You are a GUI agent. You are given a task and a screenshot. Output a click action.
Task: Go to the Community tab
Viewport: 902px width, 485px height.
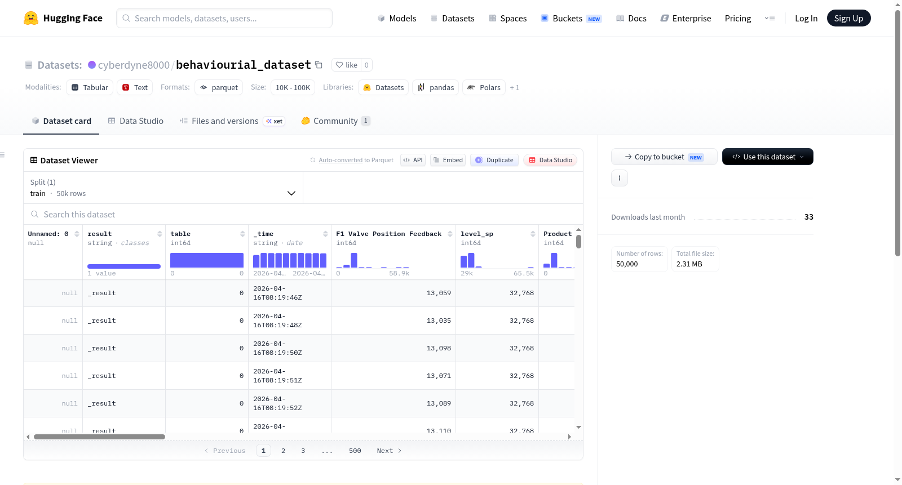pos(336,121)
